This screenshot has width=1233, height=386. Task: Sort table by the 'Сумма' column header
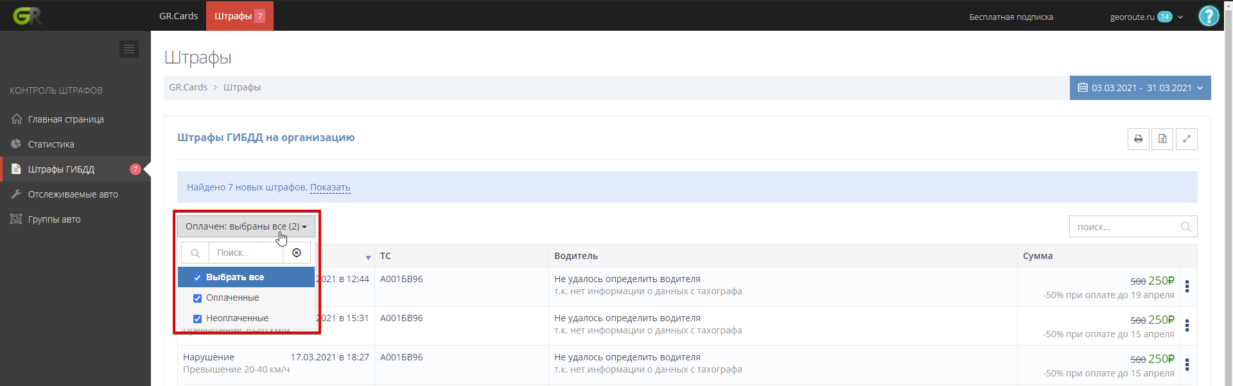coord(1038,256)
